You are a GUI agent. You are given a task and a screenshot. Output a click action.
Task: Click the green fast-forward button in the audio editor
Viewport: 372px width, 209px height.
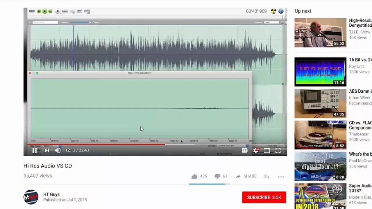(x=50, y=11)
